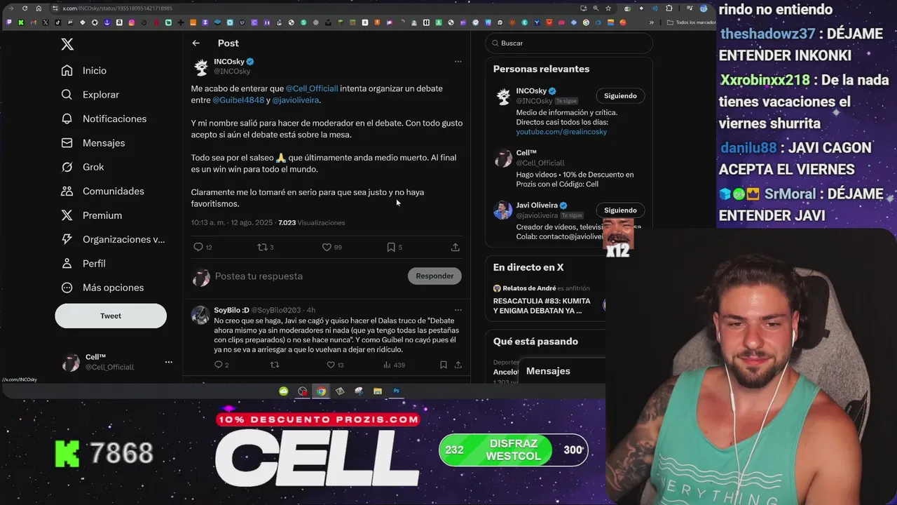
Task: Open Inicio in the sidebar
Action: (x=84, y=71)
